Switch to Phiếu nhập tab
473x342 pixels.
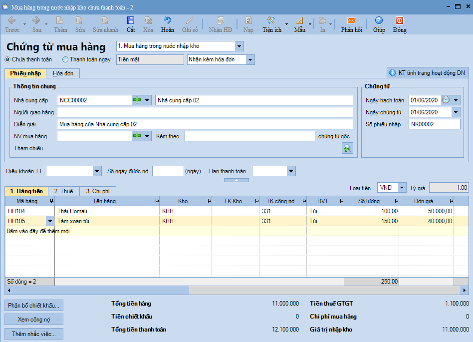coord(25,73)
